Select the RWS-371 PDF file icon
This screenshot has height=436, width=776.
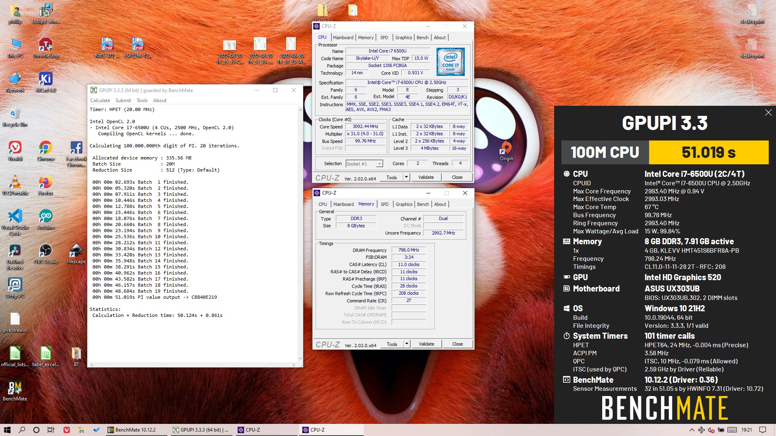tap(107, 48)
